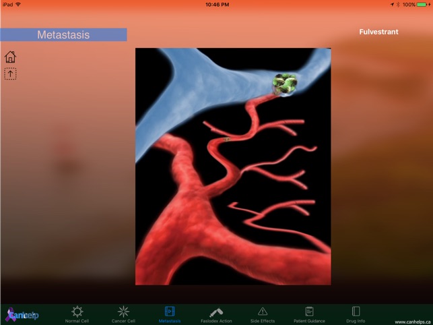433x325 pixels.
Task: Tap the share/export arrow icon
Action: [10, 74]
